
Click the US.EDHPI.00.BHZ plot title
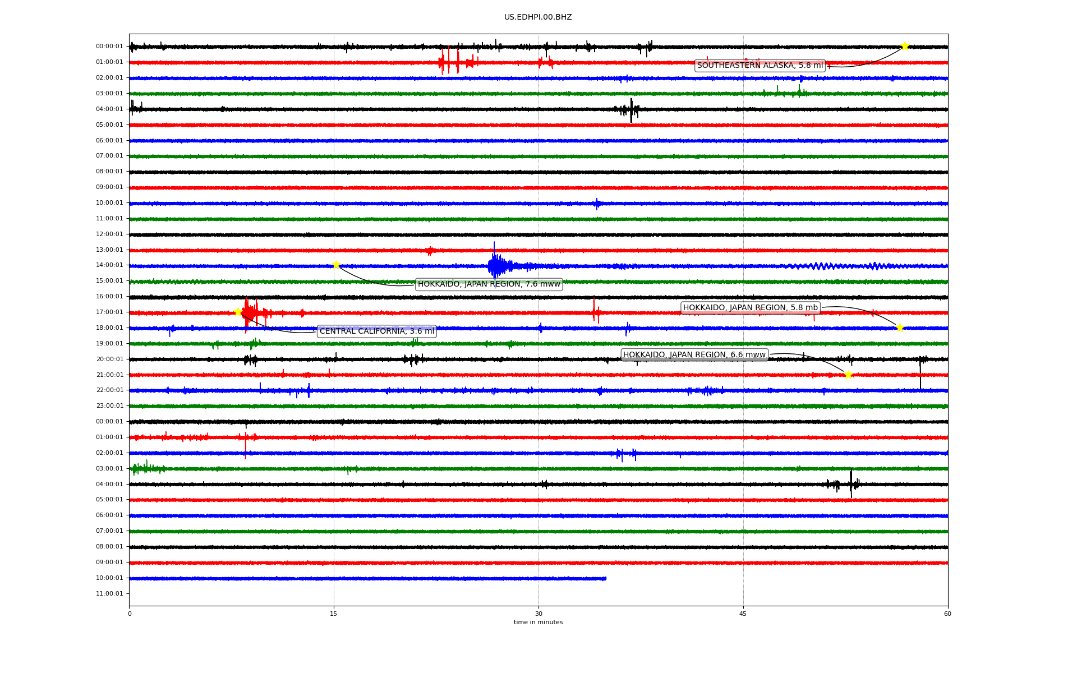[x=538, y=17]
